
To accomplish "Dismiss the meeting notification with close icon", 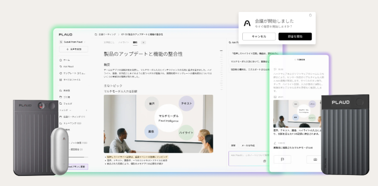I will coord(310,15).
